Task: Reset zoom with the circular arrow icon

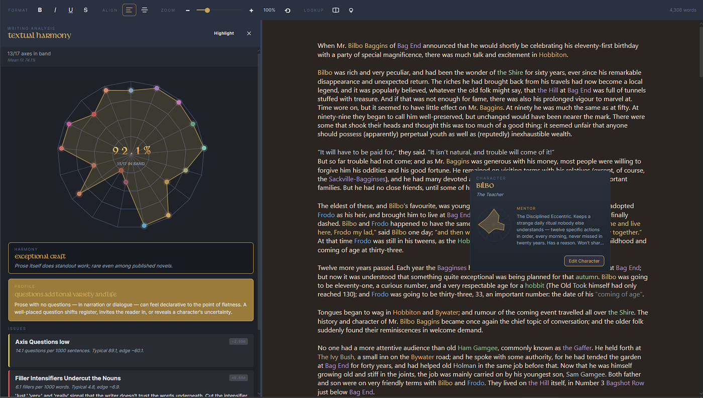Action: 288,10
